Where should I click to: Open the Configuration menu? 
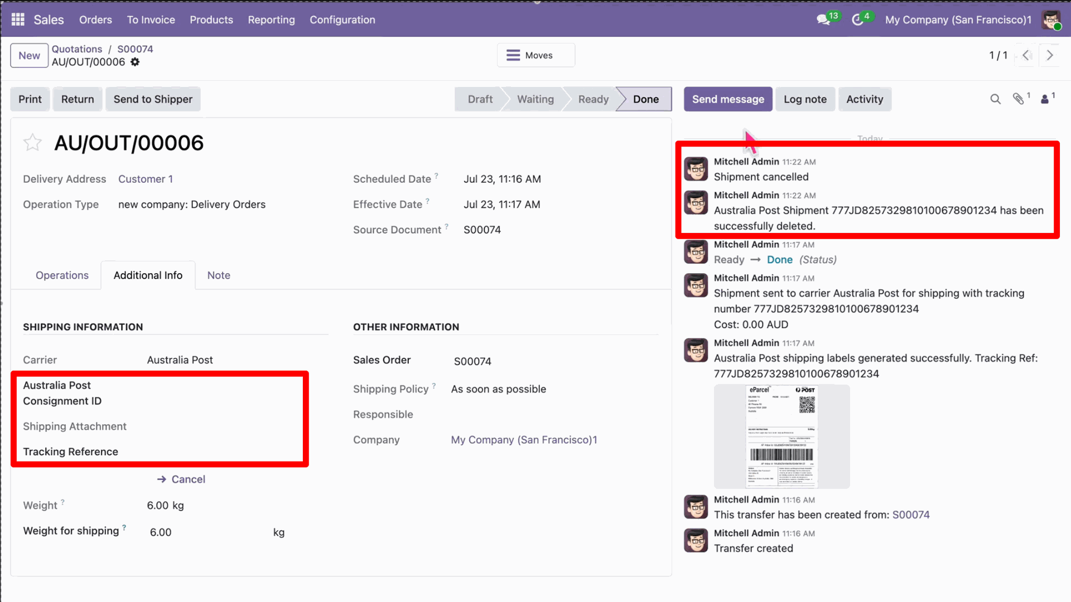pos(342,20)
